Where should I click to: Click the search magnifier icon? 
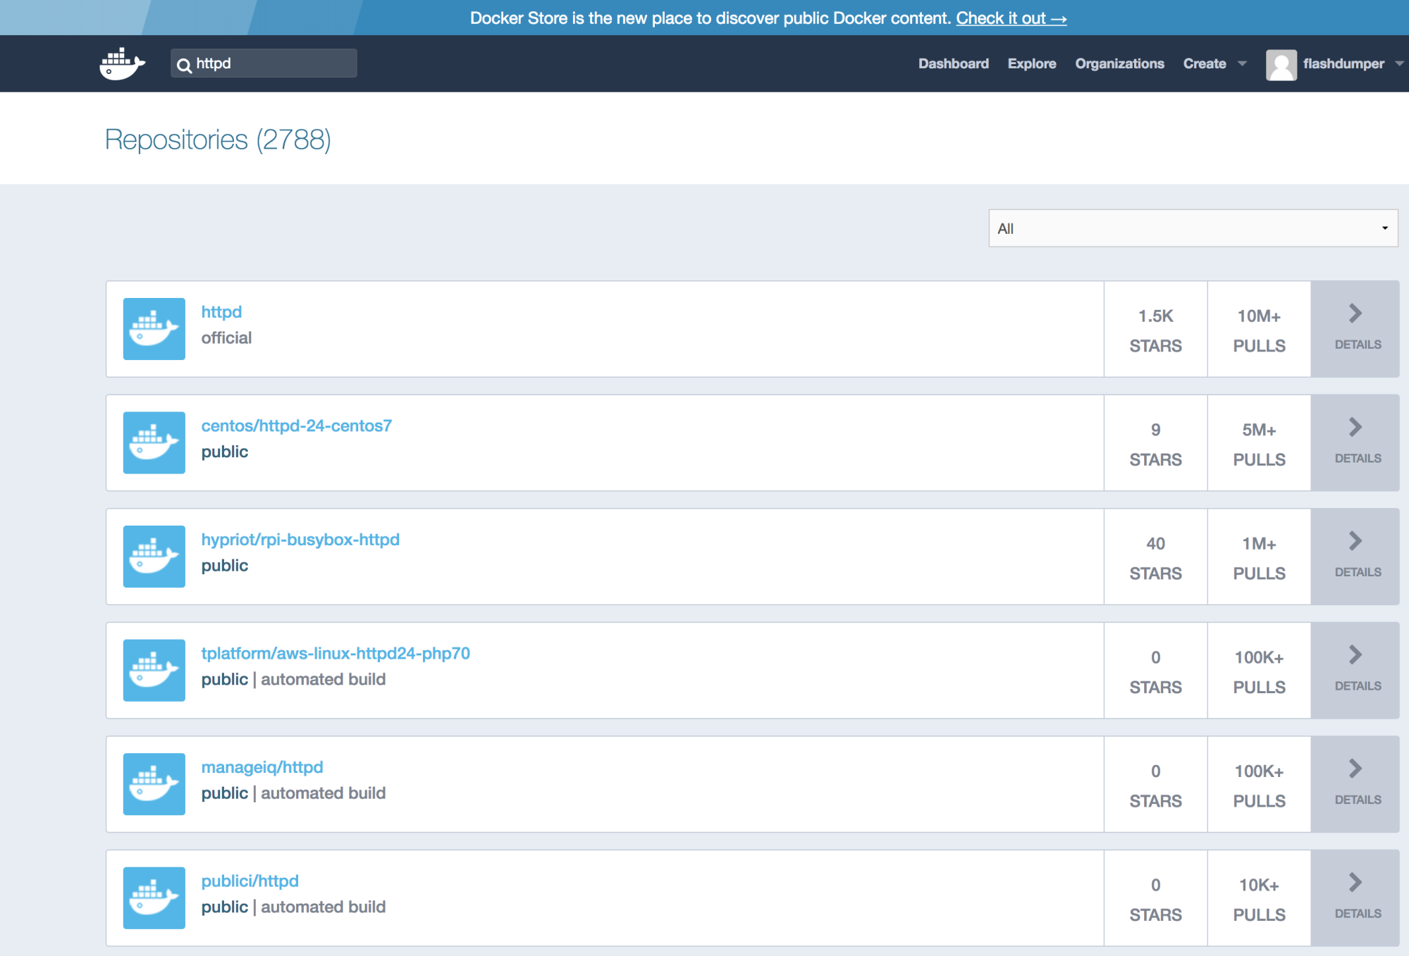tap(184, 65)
